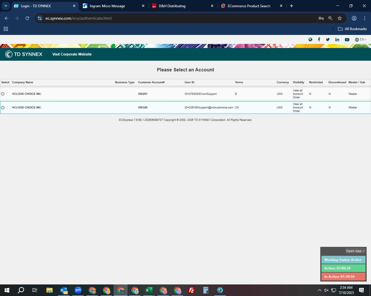Close the D&H Distributing tab
The image size is (371, 296).
pyautogui.click(x=212, y=6)
